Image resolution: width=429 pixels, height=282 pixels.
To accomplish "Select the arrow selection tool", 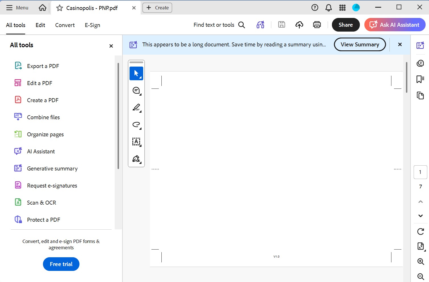I will [136, 73].
